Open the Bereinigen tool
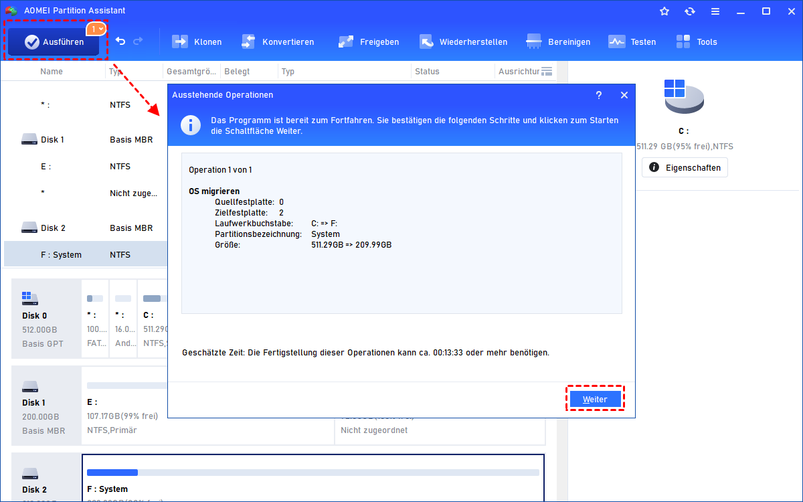803x502 pixels. [558, 41]
